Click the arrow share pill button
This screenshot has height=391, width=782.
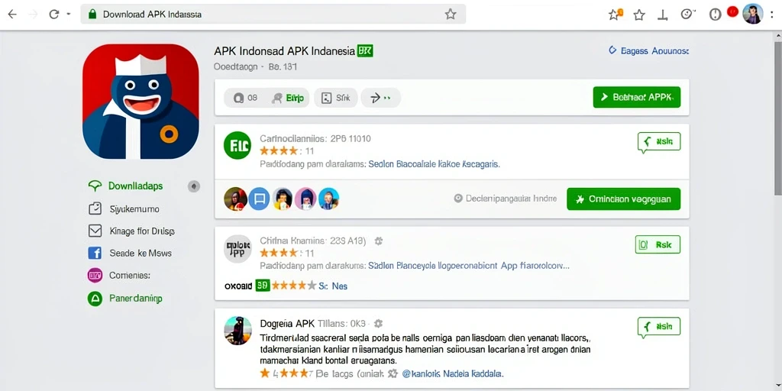[380, 99]
